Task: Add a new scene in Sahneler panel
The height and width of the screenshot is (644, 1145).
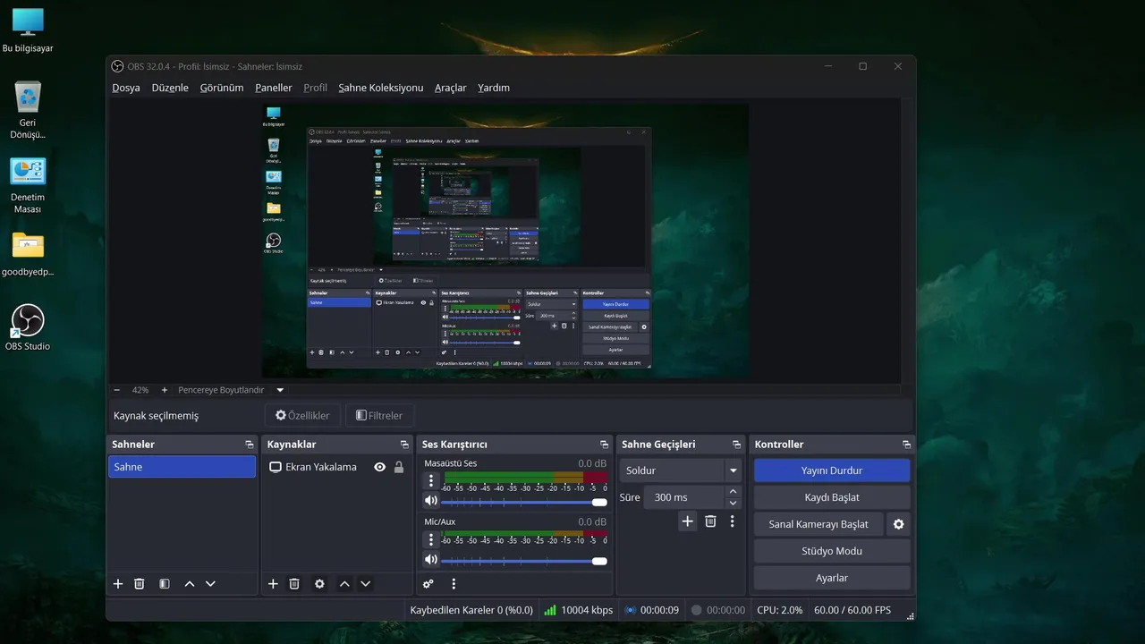Action: coord(118,584)
